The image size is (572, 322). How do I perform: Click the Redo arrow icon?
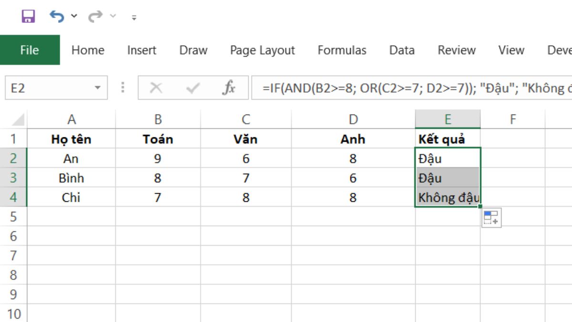[x=95, y=17]
